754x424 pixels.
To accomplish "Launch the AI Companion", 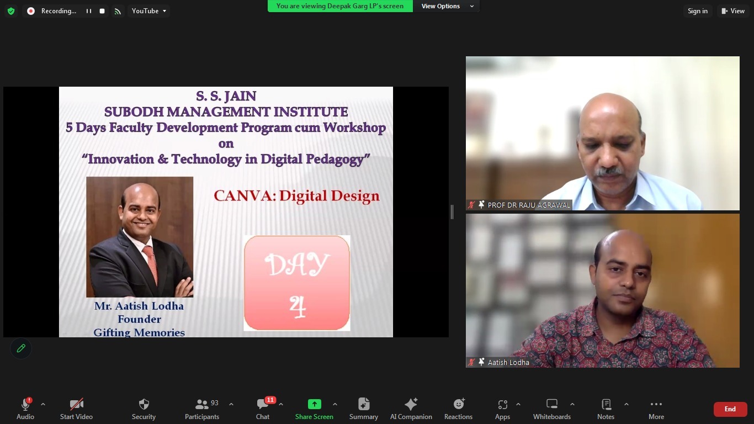I will pyautogui.click(x=411, y=409).
